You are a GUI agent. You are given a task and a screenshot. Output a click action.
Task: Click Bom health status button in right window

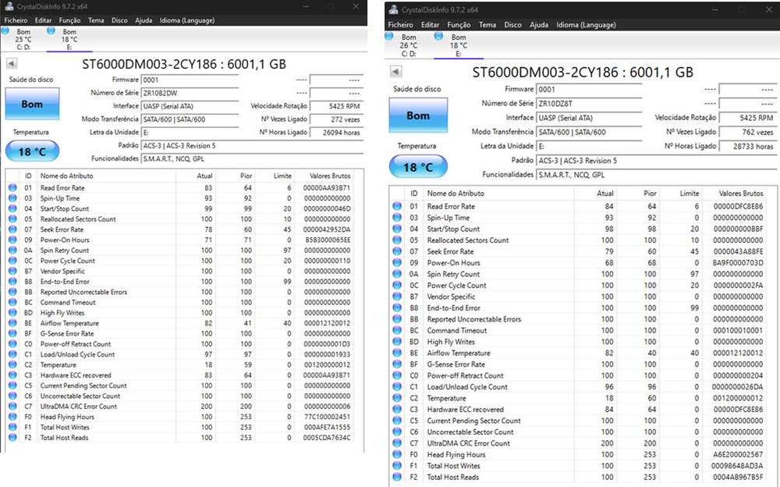click(x=418, y=115)
